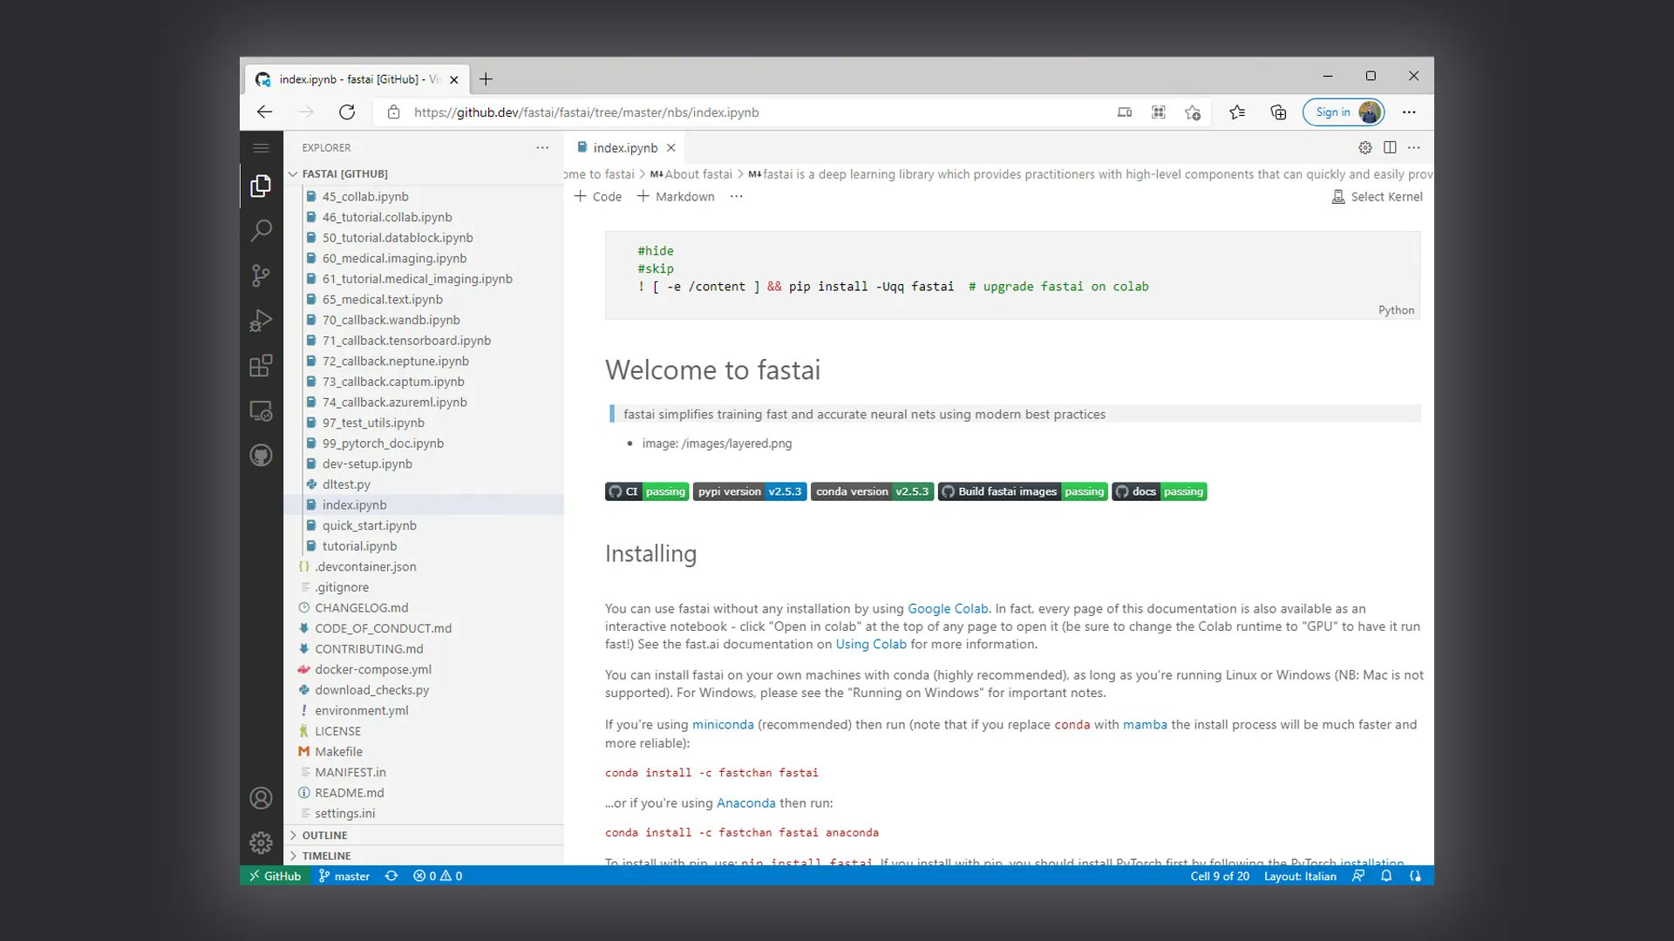Viewport: 1674px width, 941px height.
Task: Open the Search view in activity bar
Action: [261, 231]
